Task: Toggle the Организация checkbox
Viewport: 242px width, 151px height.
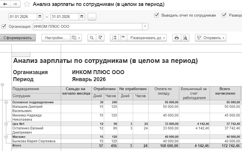Action: [x=4, y=26]
